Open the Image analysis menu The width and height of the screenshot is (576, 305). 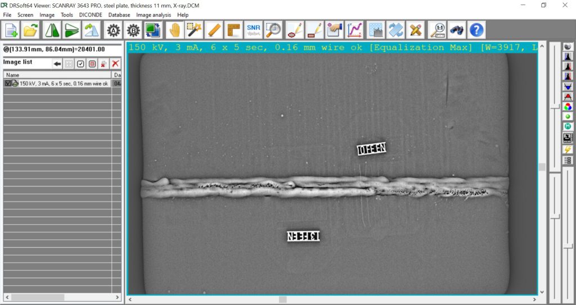[x=154, y=15]
